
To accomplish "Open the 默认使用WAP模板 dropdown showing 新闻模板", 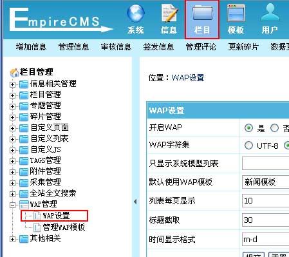I will (266, 182).
